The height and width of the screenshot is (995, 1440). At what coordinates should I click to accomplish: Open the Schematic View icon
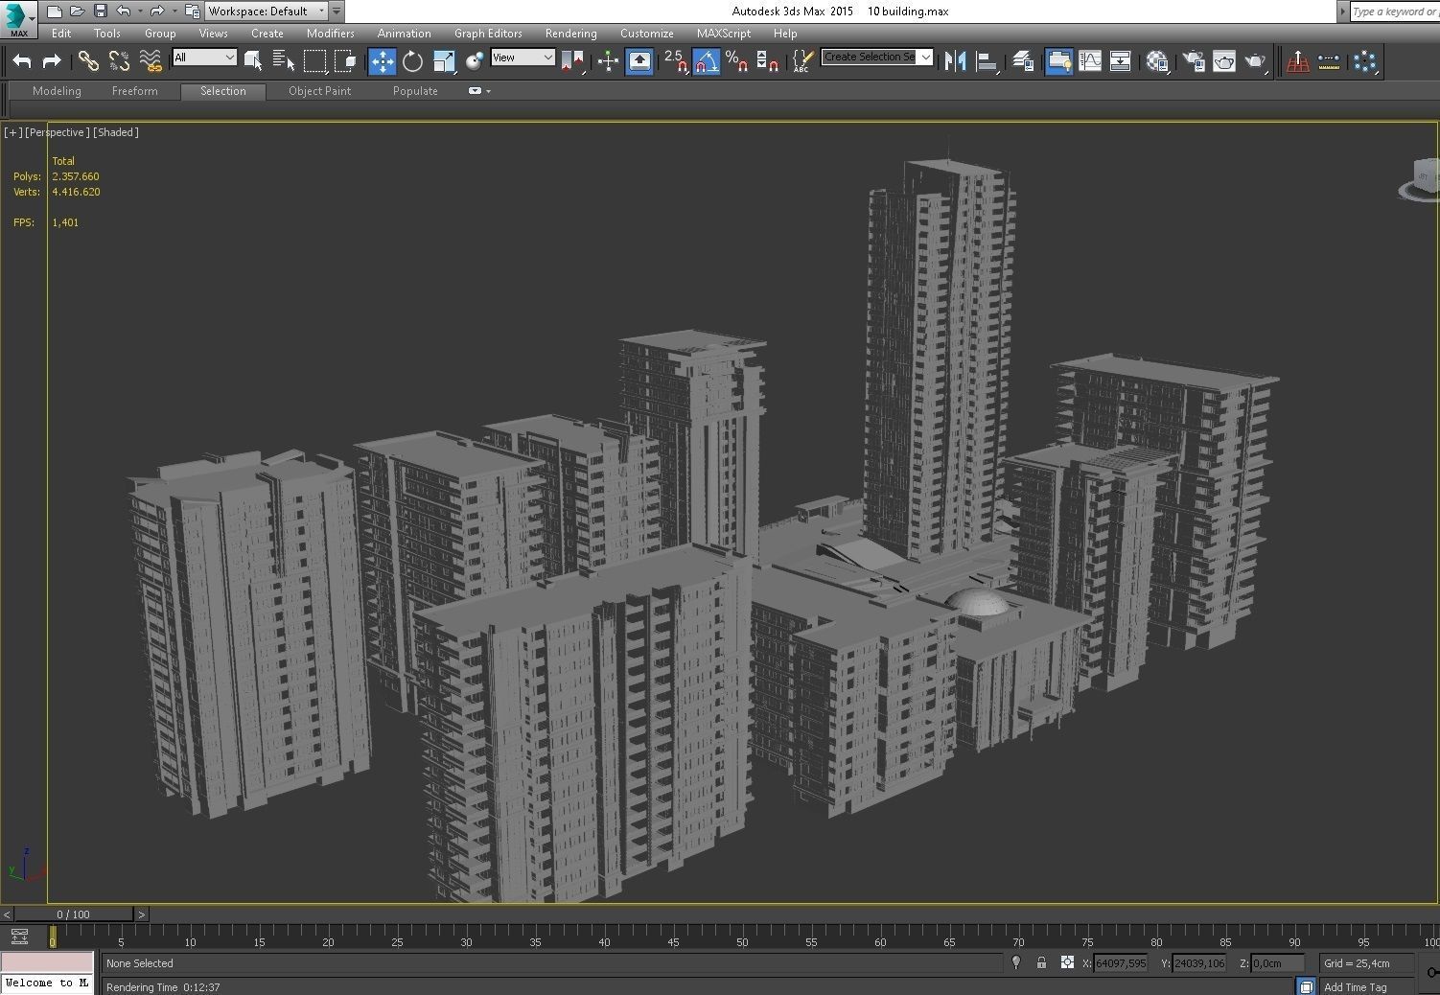tap(1120, 61)
